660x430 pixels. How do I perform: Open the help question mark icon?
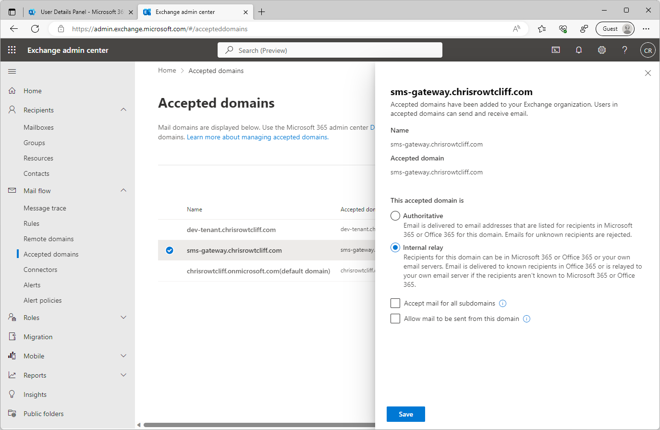point(624,50)
